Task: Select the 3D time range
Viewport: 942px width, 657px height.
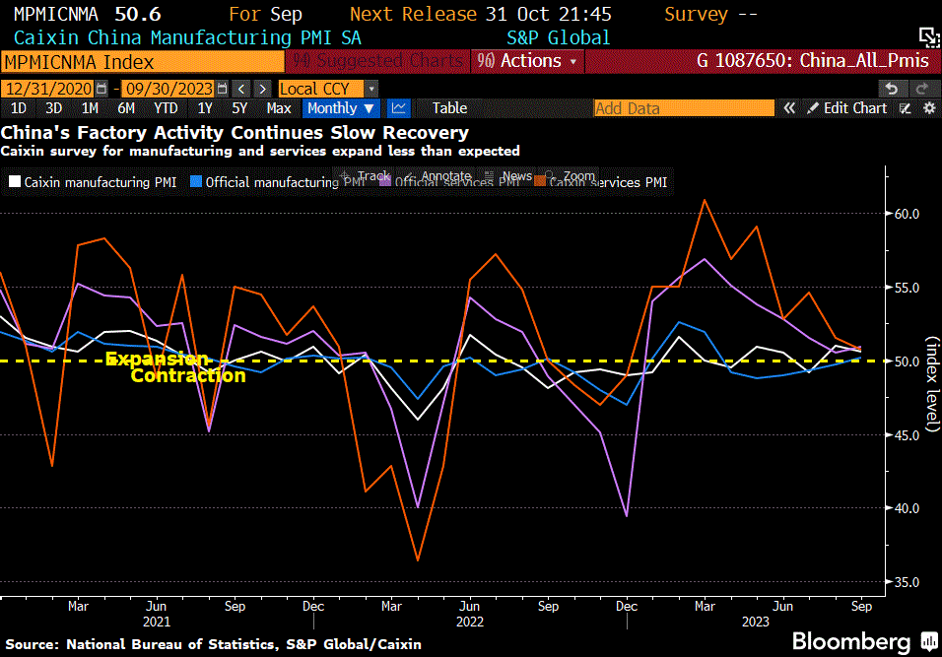Action: (53, 108)
